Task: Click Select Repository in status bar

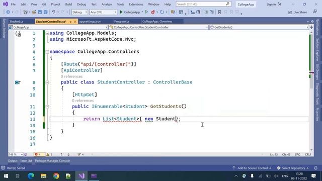Action: [293, 168]
